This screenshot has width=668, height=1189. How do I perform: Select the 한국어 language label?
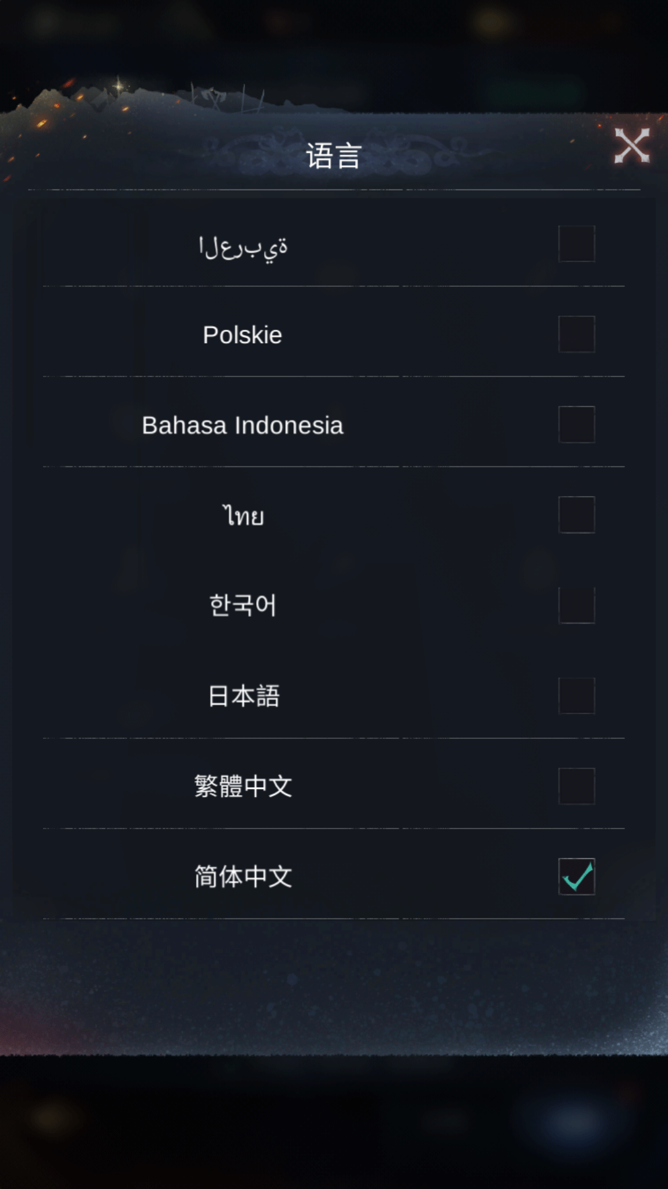point(243,605)
